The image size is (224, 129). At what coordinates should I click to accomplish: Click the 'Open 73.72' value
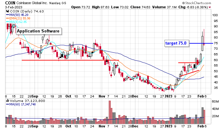point(81,7)
